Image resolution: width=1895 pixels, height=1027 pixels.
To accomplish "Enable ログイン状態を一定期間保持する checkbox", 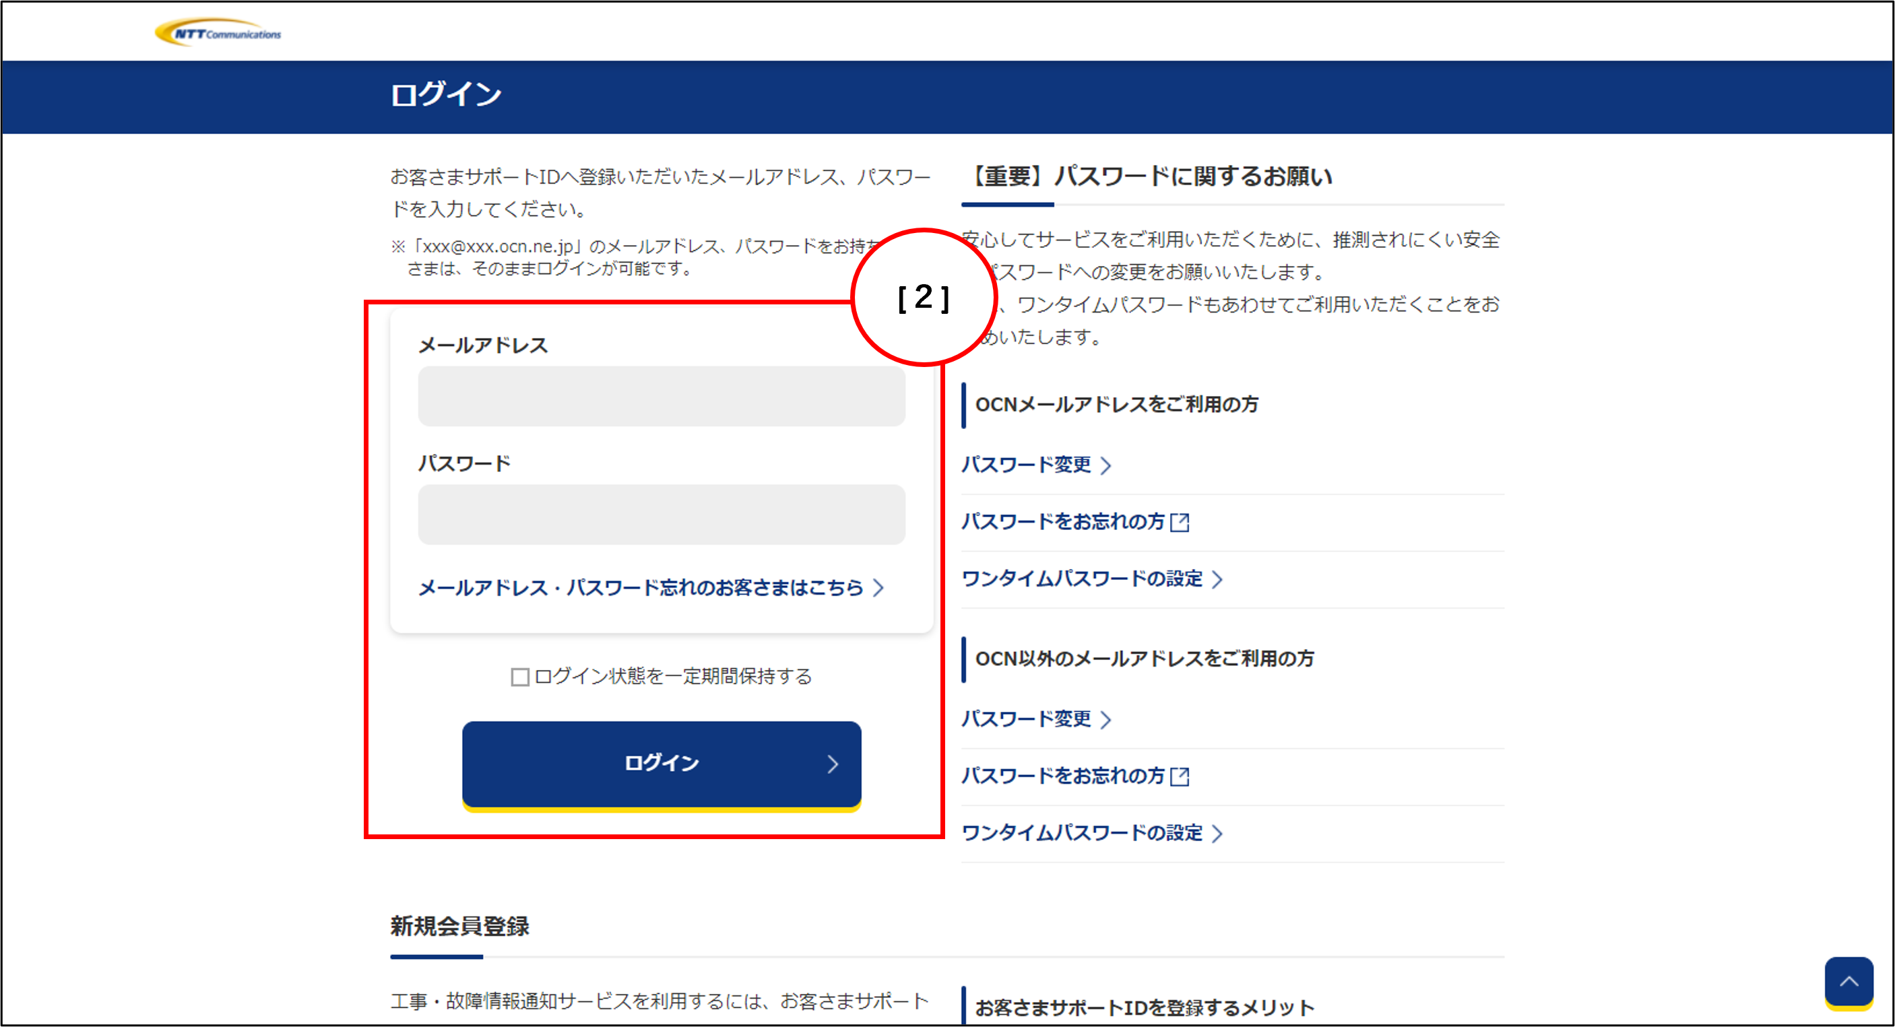I will click(520, 676).
